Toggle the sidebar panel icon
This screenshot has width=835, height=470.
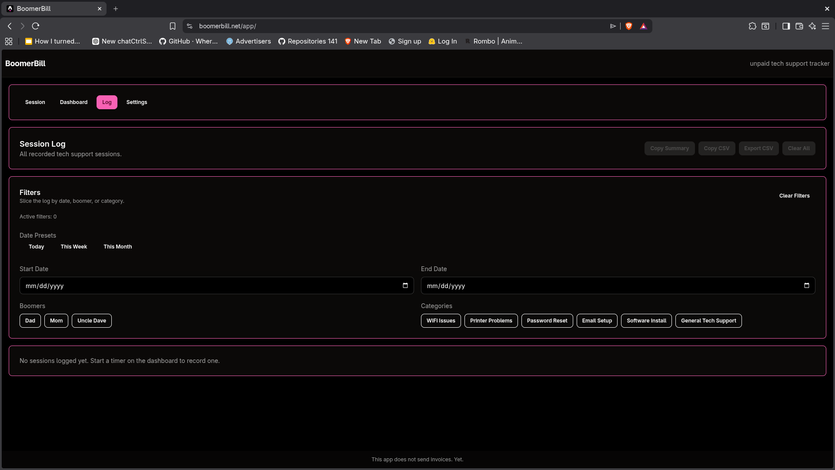tap(786, 26)
